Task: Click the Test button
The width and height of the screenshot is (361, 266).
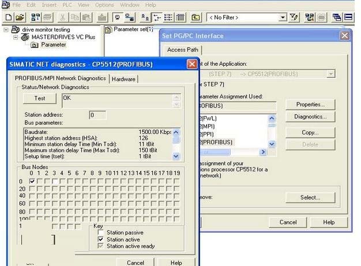Action: [40, 98]
